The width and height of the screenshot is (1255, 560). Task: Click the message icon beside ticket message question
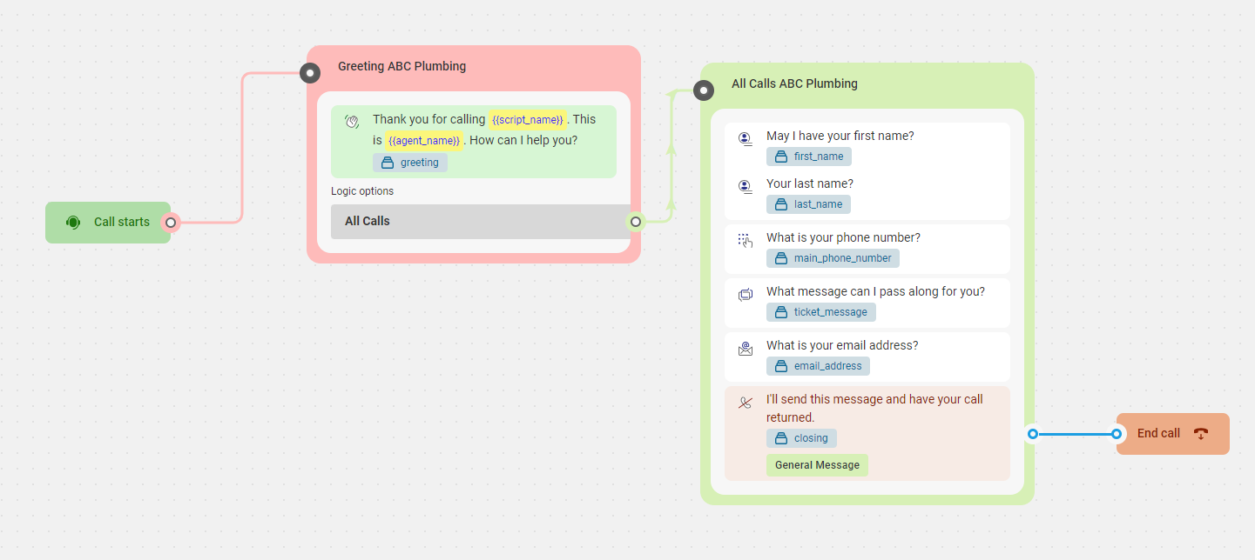pyautogui.click(x=746, y=295)
